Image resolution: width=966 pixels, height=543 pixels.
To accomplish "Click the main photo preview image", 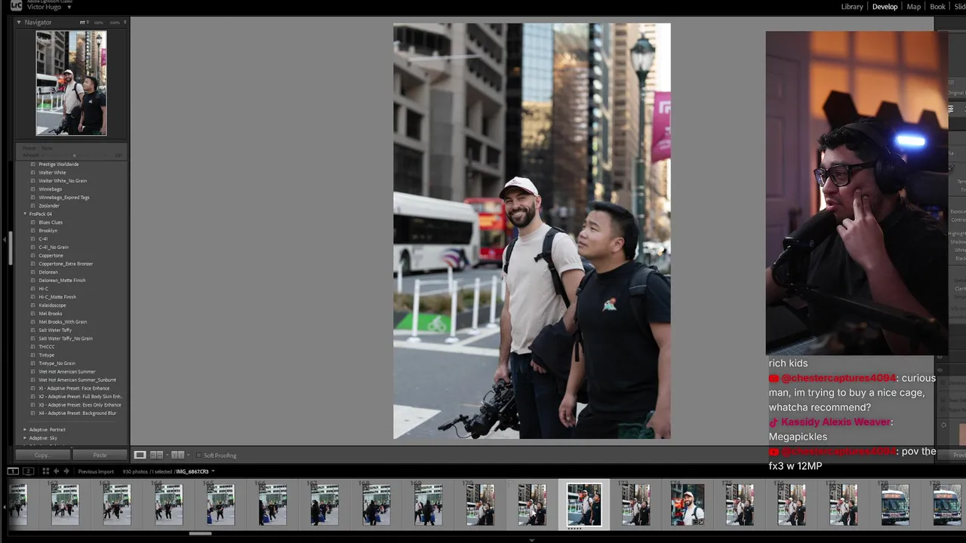I will point(532,231).
